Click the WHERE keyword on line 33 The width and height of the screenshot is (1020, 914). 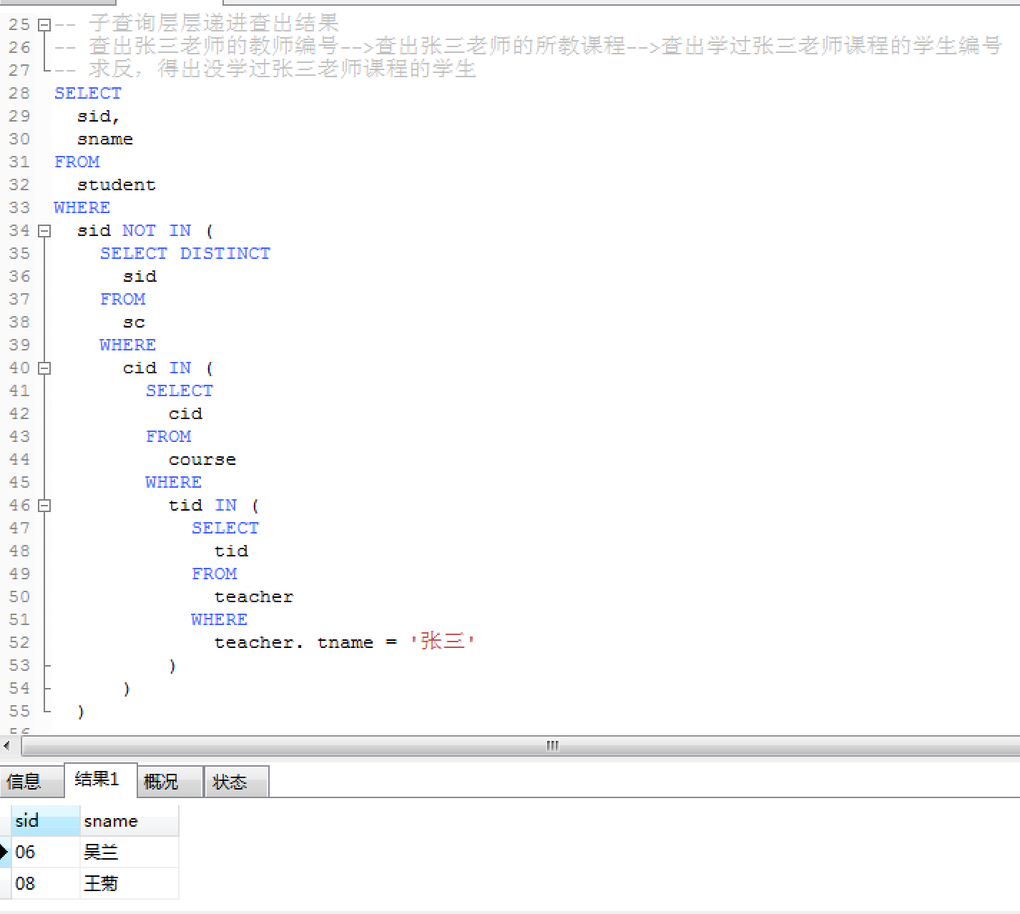(x=82, y=208)
